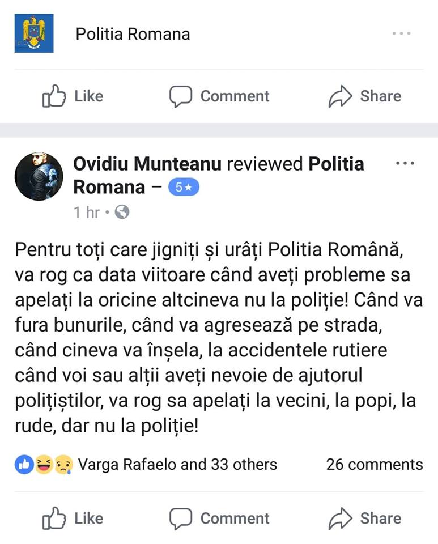This screenshot has height=544, width=438.
Task: Open the 1 hr timestamp link
Action: tap(86, 212)
